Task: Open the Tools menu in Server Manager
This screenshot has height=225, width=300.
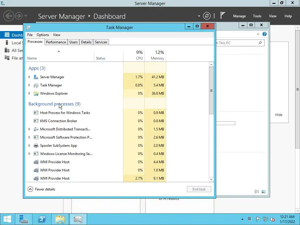Action: click(257, 16)
